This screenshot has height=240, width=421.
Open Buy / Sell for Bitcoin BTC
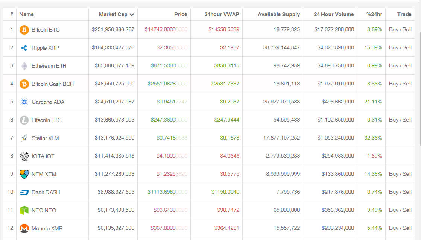[x=400, y=30]
